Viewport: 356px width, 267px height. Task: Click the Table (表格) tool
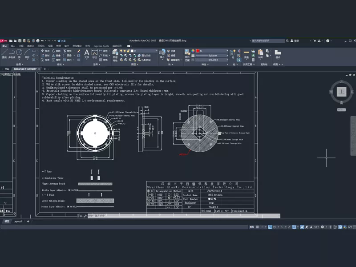pyautogui.click(x=103, y=60)
